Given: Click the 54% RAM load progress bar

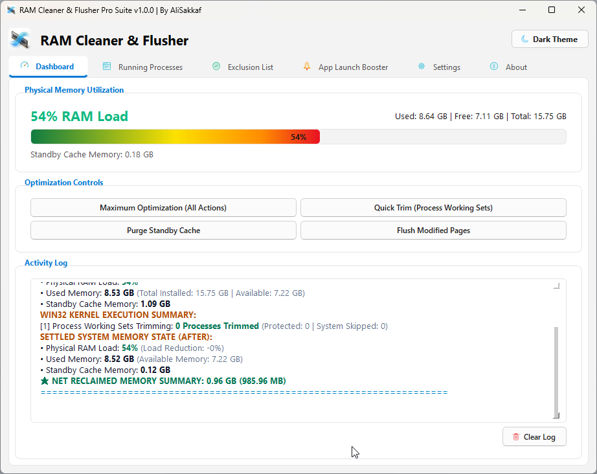Looking at the screenshot, I should point(298,137).
